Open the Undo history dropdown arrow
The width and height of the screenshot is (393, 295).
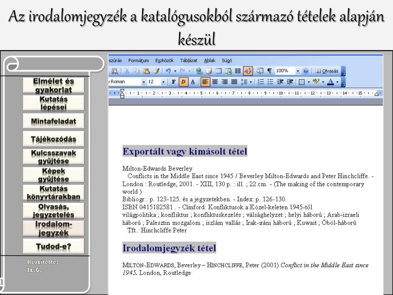[175, 71]
